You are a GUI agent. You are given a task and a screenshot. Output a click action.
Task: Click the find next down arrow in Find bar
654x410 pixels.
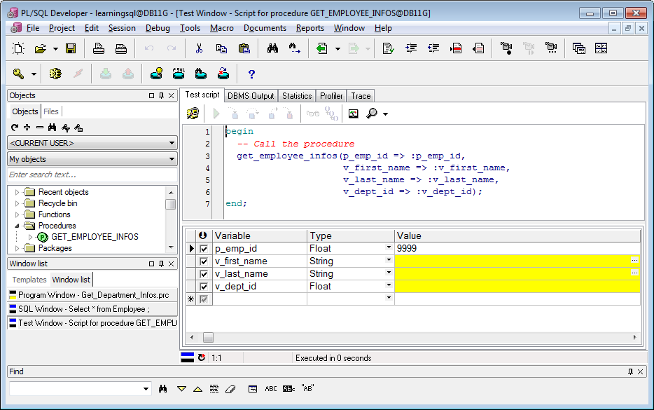click(x=181, y=389)
